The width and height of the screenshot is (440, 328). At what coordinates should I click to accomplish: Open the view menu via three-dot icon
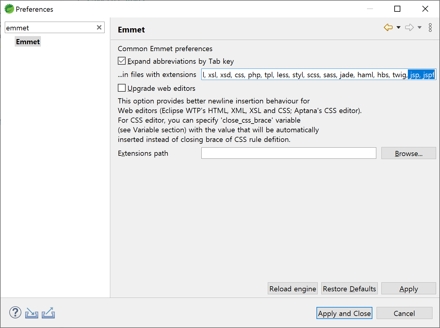[430, 27]
